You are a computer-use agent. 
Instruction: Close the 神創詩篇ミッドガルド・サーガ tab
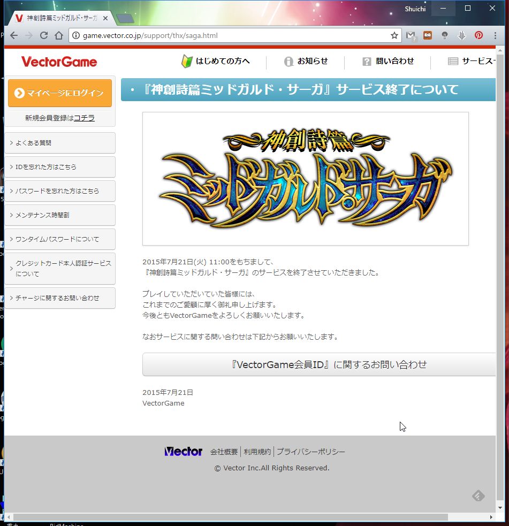pos(105,18)
